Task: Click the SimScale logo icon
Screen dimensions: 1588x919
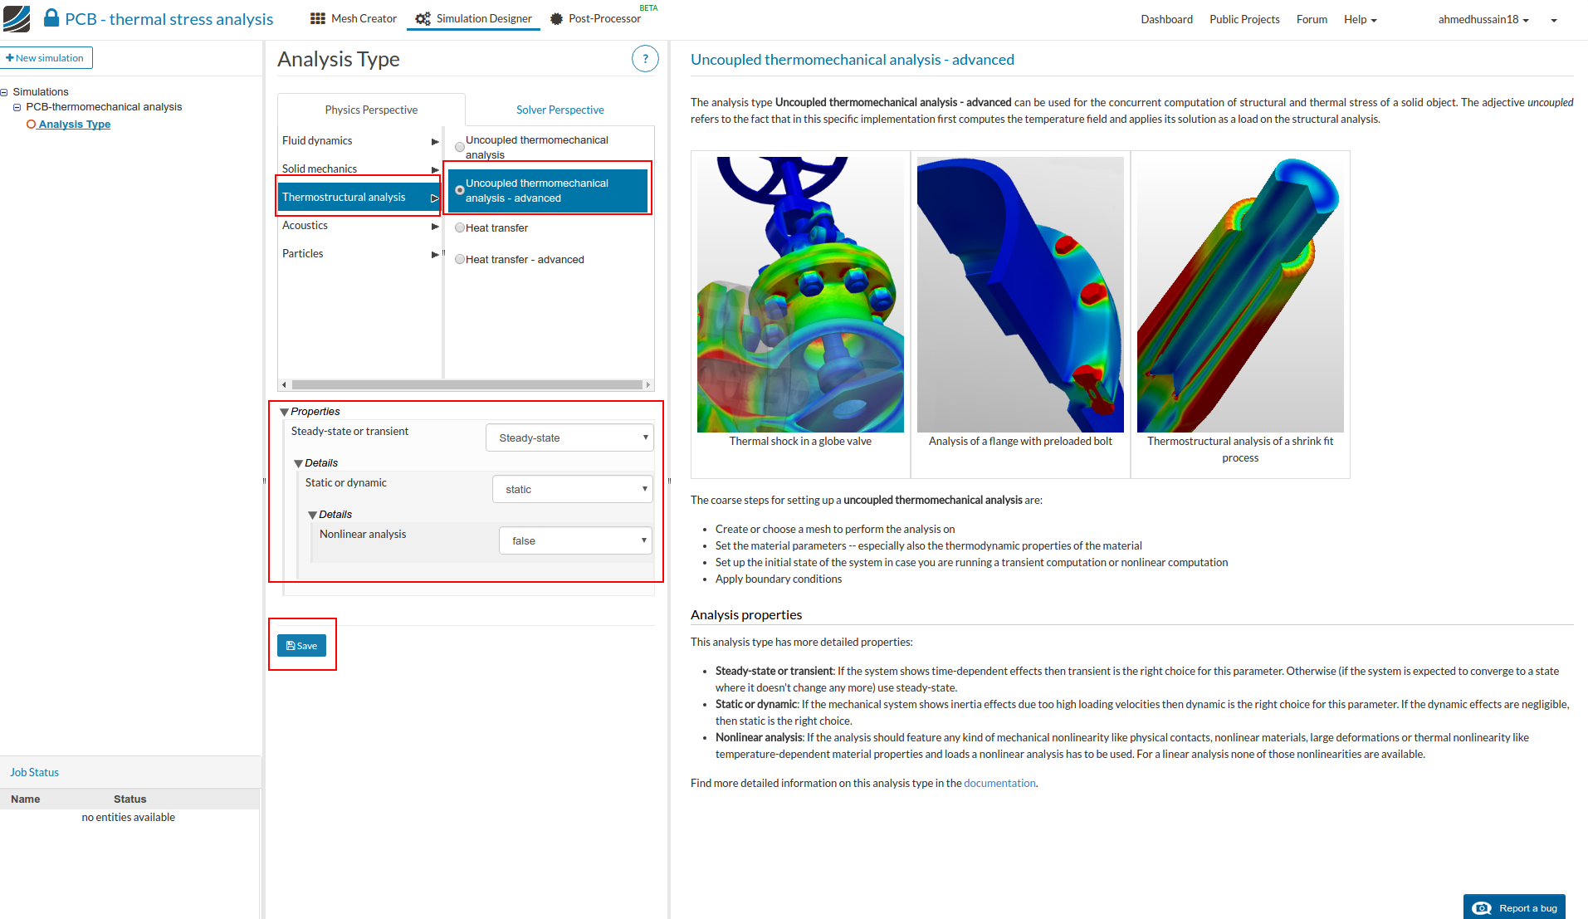Action: point(17,18)
